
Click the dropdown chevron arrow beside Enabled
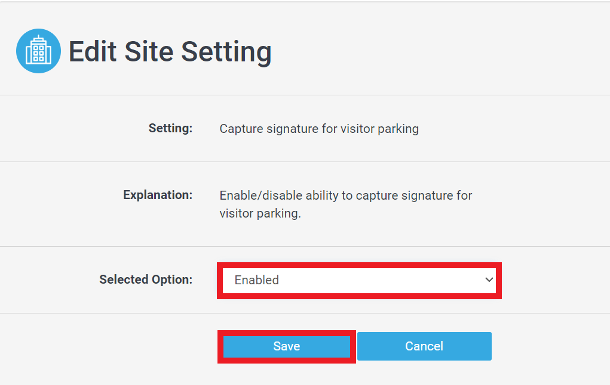(x=489, y=280)
